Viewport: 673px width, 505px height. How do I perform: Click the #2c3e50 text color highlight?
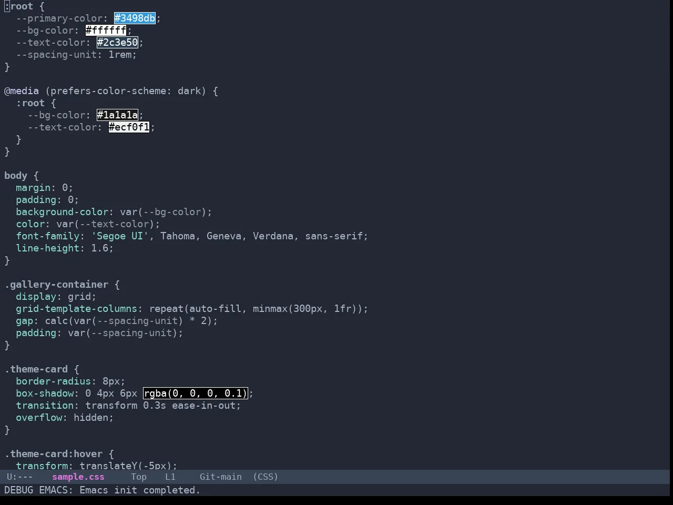click(x=117, y=43)
